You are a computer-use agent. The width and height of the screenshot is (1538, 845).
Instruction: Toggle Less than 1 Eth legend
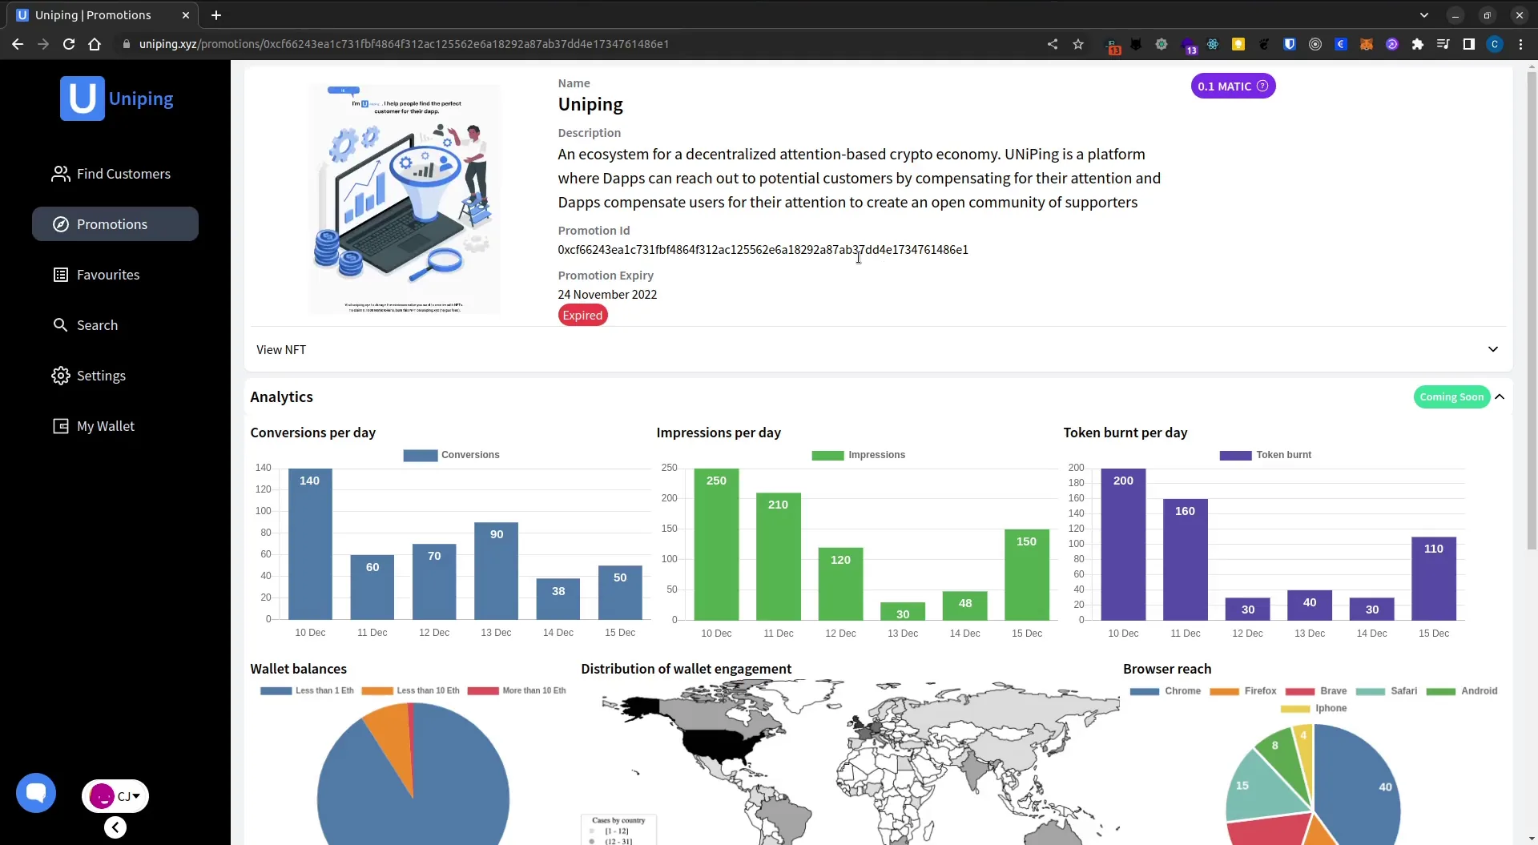pyautogui.click(x=307, y=690)
